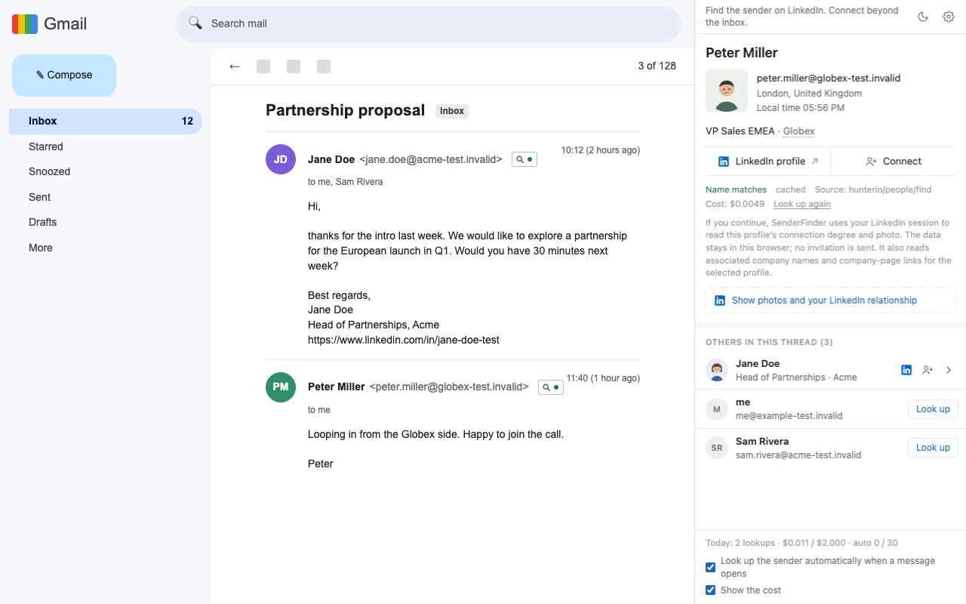Click Jane Doe's avatar in the thread list

716,370
